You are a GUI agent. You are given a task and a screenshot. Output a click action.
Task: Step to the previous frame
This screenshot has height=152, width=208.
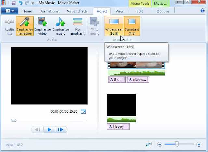click(38, 130)
